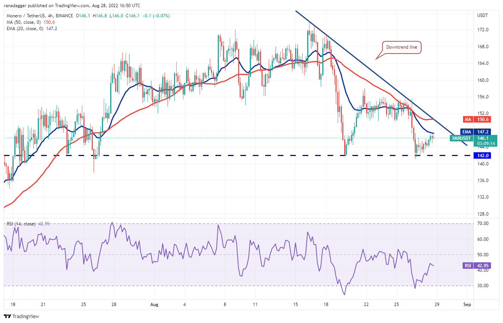Click the 30.00 level on RSI scale
The image size is (503, 323).
point(483,286)
